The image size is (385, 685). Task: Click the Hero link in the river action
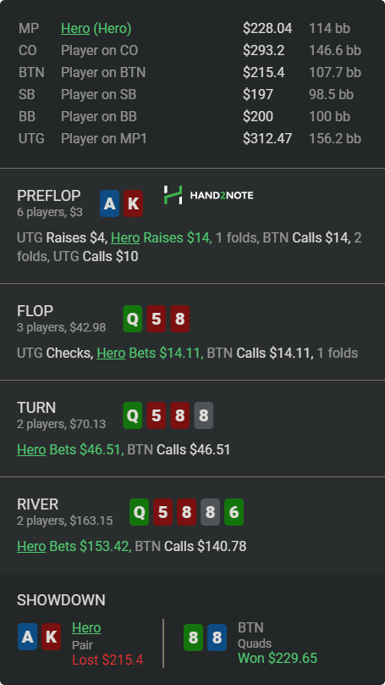(31, 546)
